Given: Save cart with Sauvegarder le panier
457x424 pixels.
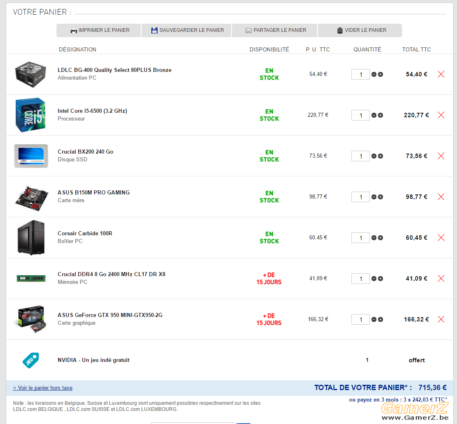Looking at the screenshot, I should click(186, 30).
